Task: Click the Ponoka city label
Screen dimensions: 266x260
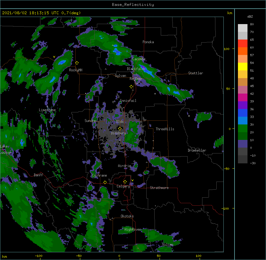Action: pyautogui.click(x=148, y=42)
